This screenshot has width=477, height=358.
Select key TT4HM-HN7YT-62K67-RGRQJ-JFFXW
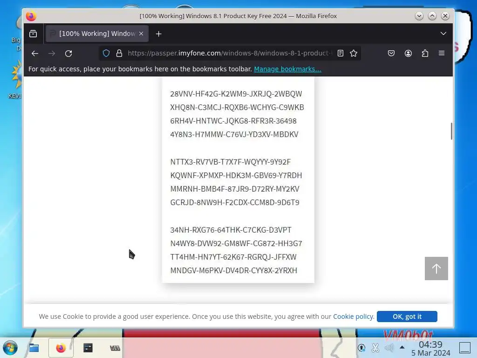(x=233, y=257)
